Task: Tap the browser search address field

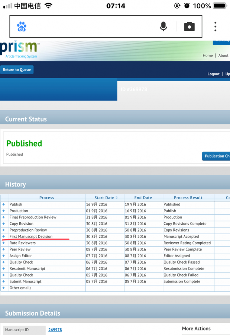Action: (89, 26)
